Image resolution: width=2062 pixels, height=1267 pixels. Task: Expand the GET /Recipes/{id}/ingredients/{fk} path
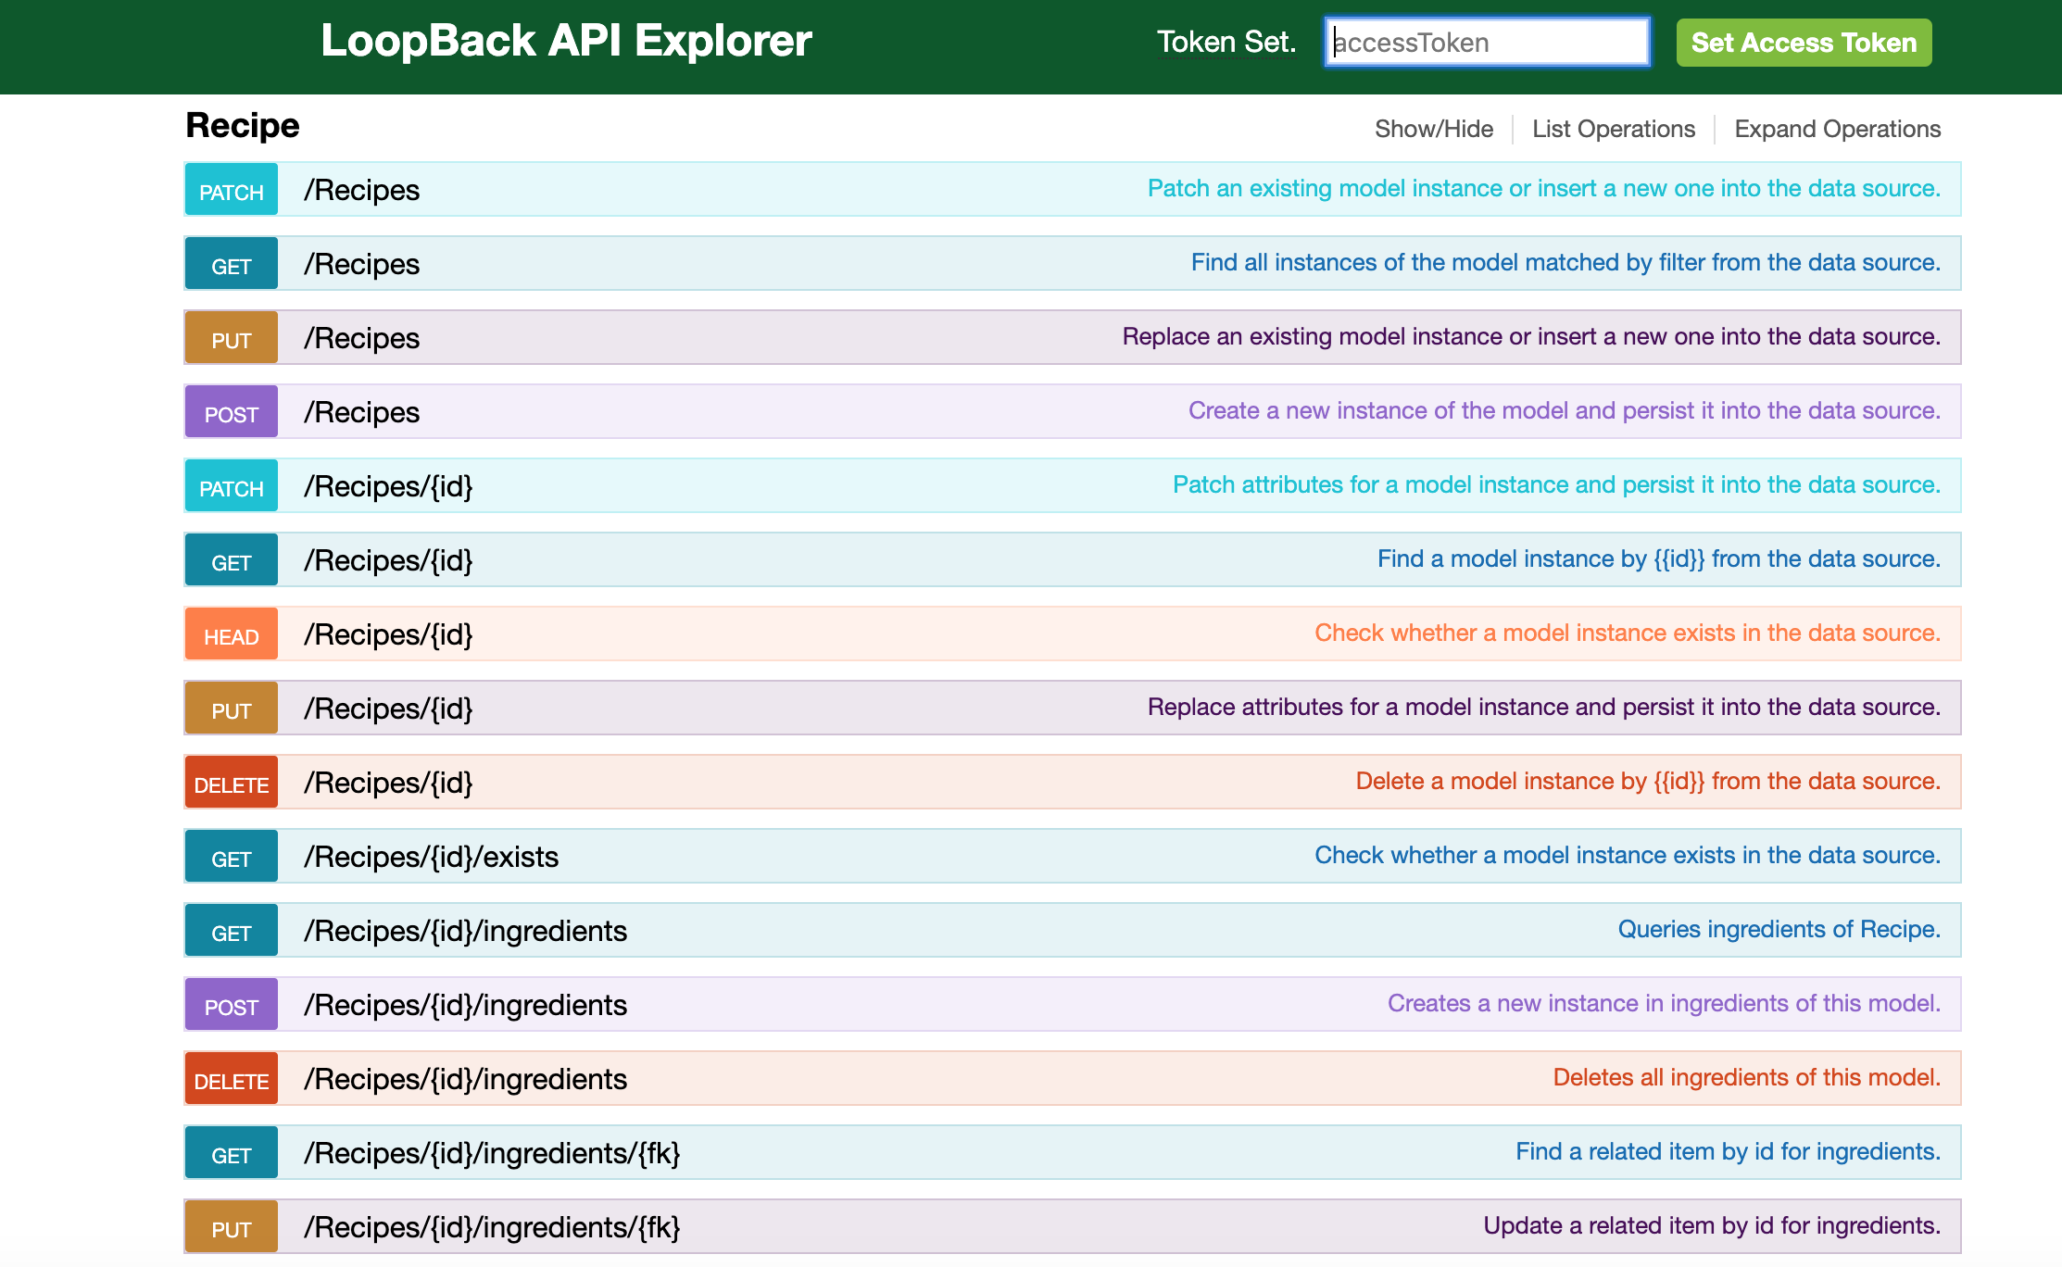point(492,1153)
